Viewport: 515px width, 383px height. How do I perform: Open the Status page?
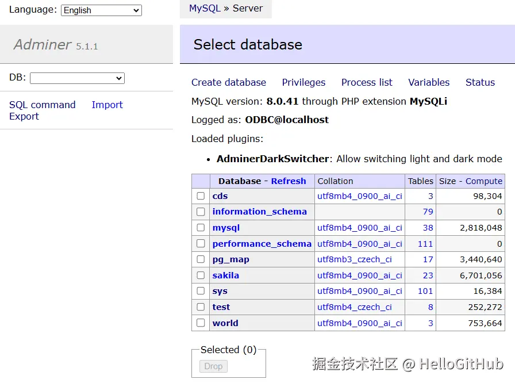pyautogui.click(x=480, y=82)
